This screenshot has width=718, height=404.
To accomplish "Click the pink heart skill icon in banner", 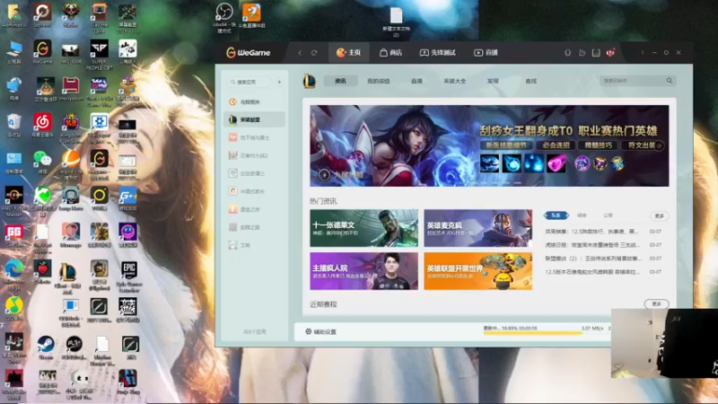I will [556, 163].
